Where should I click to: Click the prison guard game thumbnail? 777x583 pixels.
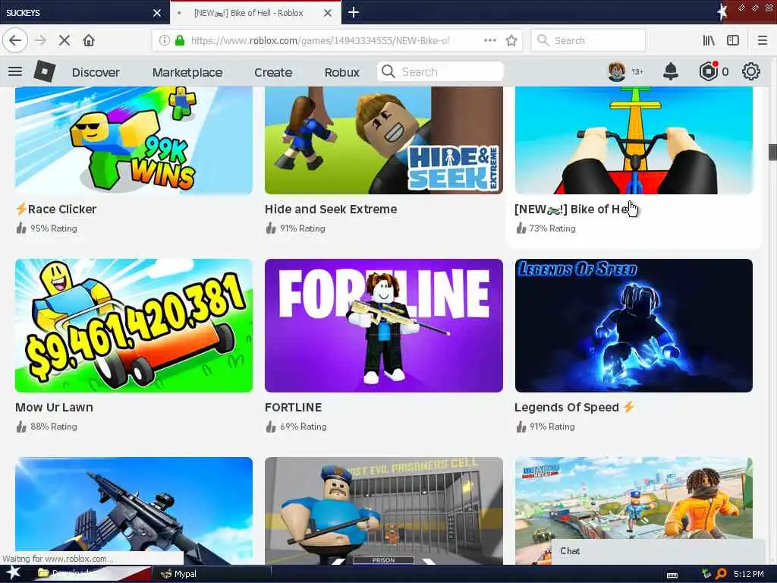click(383, 511)
